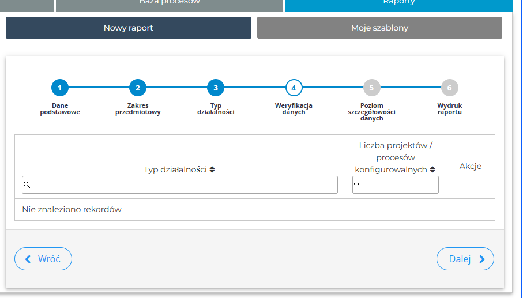
Task: Focus the Liczba projektów filter field
Action: point(399,185)
